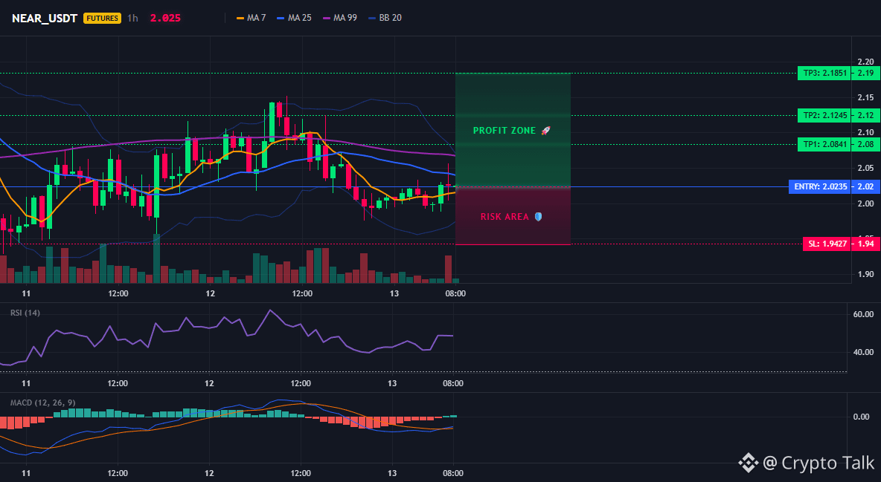Screen dimensions: 881x482
Task: Click the 0.00 MACD axis value
Action: coord(862,417)
